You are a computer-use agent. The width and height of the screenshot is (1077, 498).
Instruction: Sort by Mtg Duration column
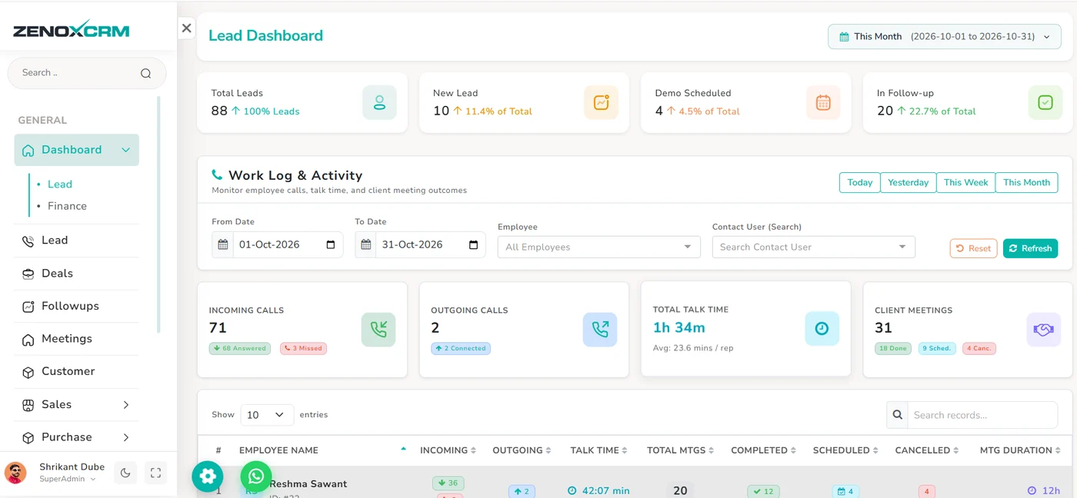coord(1020,450)
